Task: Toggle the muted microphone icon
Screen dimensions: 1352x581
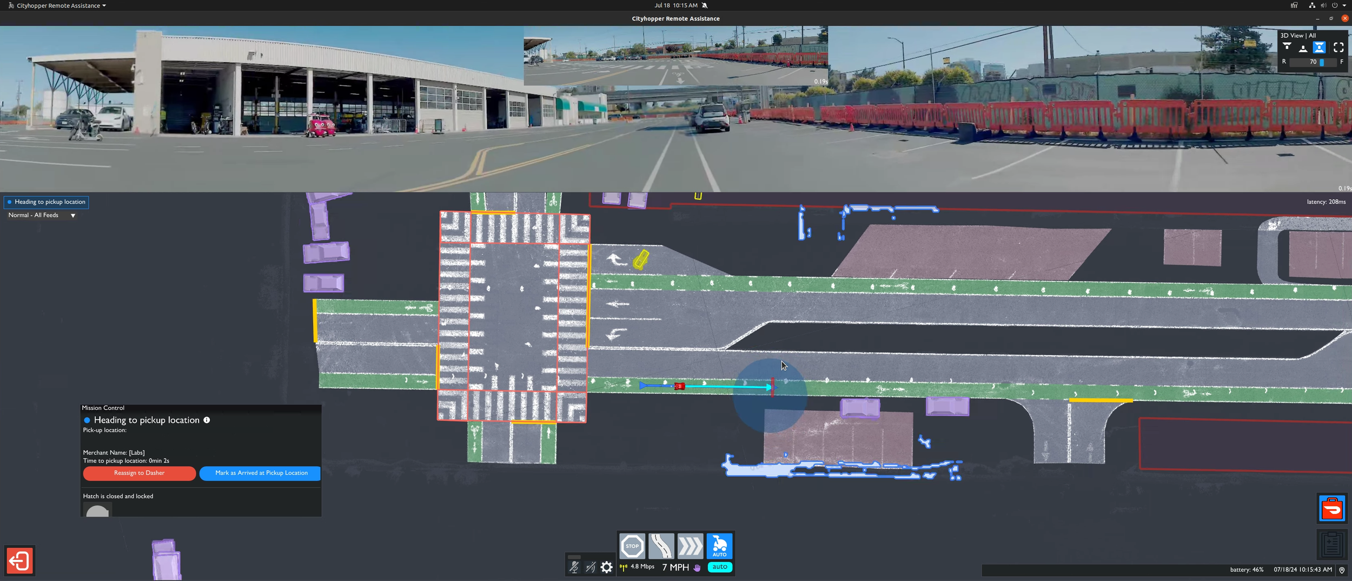Action: click(x=574, y=567)
